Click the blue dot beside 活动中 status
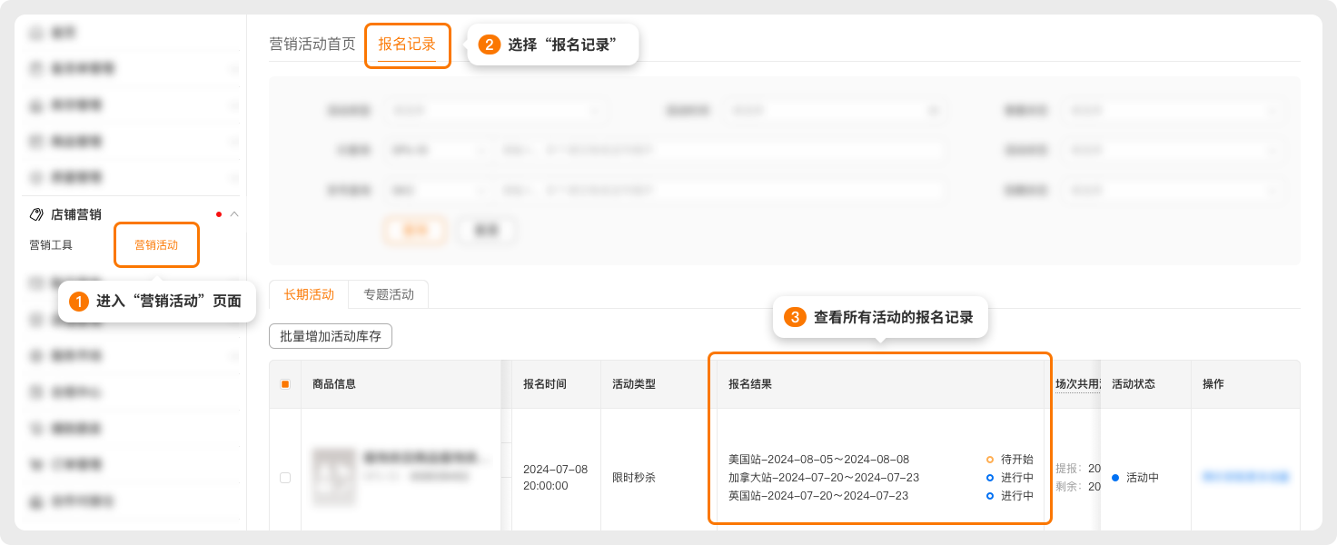Image resolution: width=1337 pixels, height=545 pixels. tap(1115, 478)
